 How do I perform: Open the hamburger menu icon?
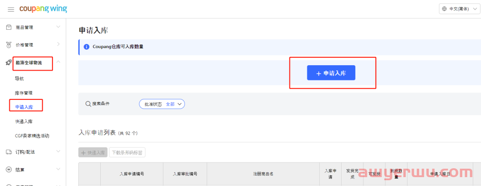pos(11,9)
